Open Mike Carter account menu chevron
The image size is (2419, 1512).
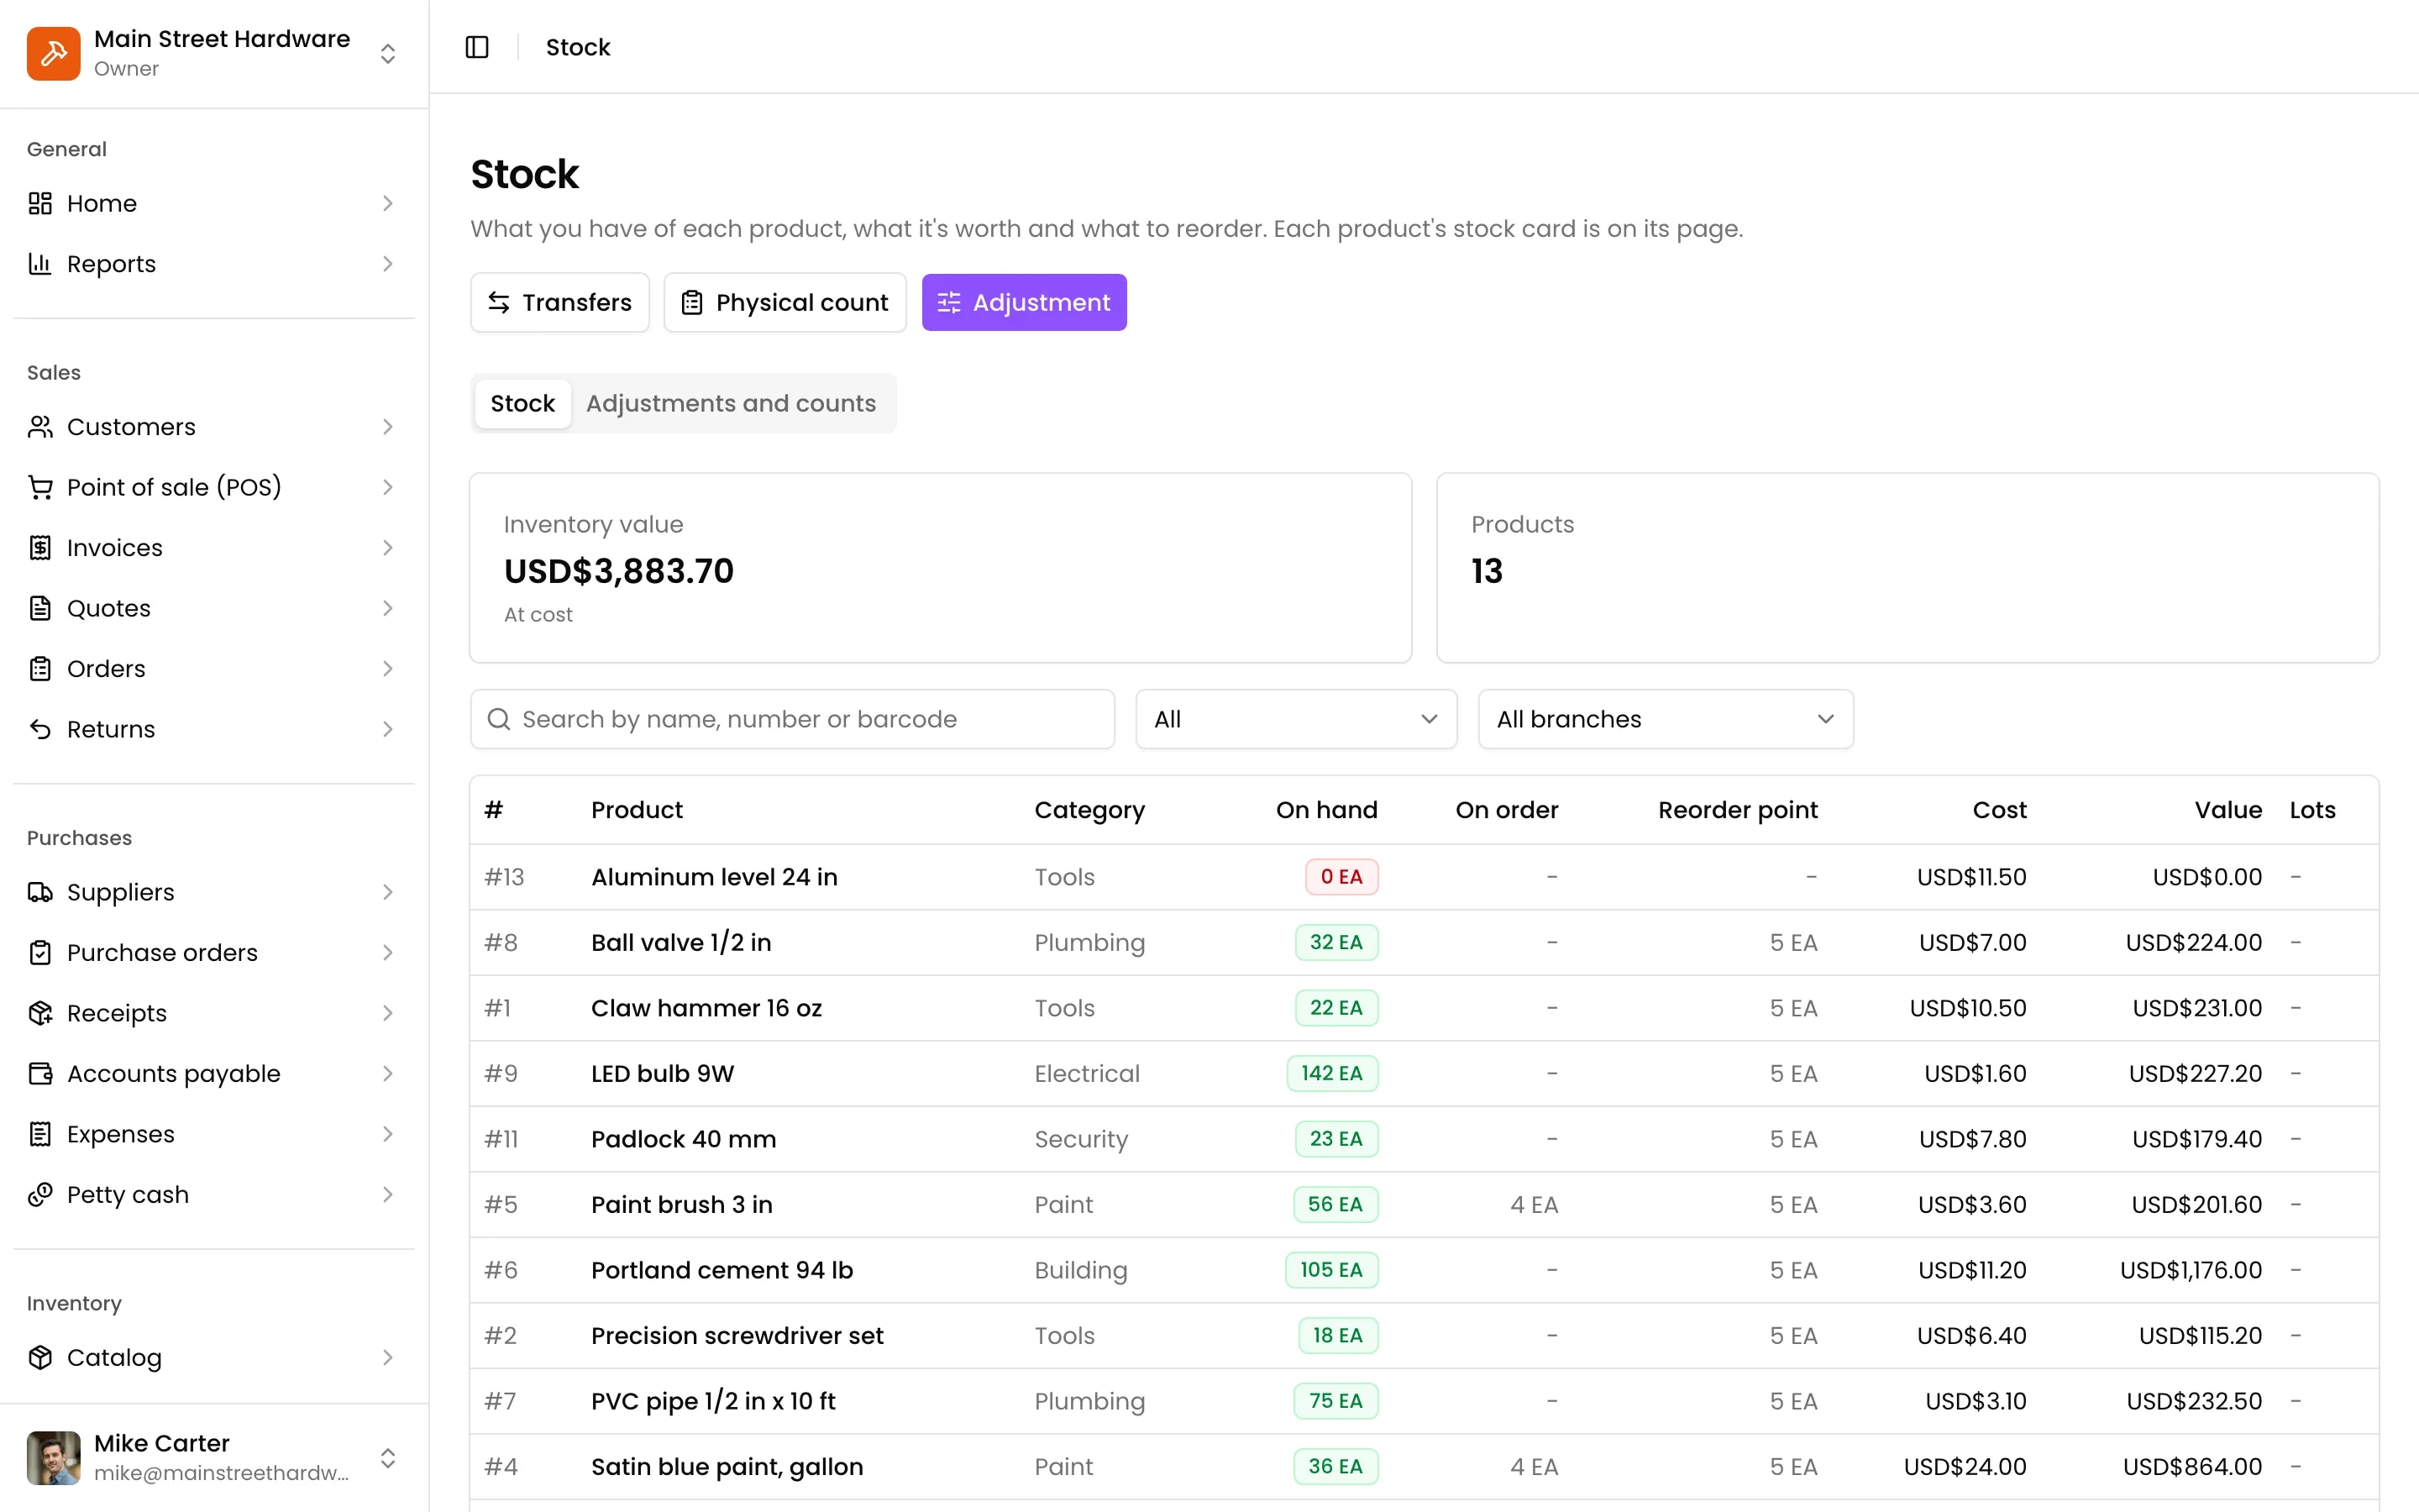(x=388, y=1458)
